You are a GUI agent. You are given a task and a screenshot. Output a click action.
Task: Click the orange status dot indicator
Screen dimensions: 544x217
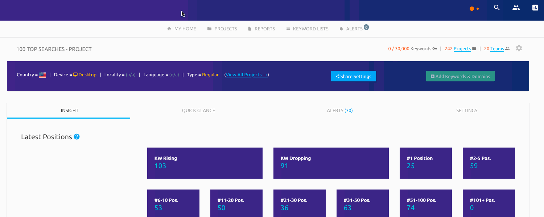click(x=472, y=9)
